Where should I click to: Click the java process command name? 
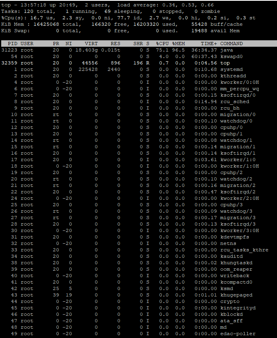[x=226, y=50]
